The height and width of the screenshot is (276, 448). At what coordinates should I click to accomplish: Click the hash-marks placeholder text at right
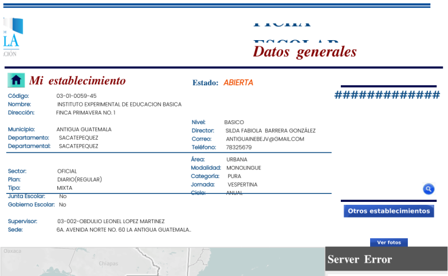point(387,95)
